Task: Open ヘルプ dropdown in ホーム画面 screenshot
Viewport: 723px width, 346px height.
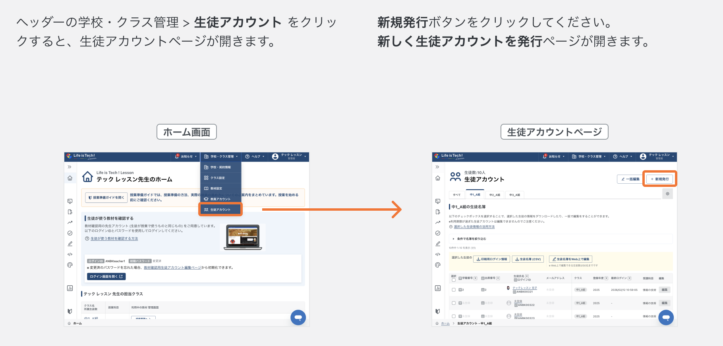Action: [255, 157]
